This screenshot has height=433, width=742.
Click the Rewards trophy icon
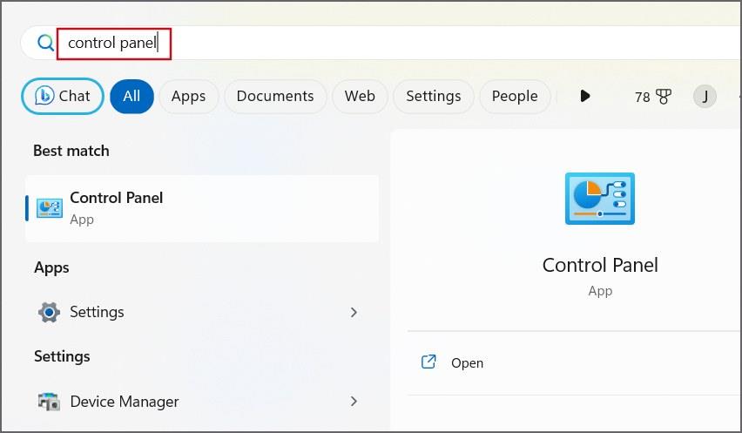664,97
